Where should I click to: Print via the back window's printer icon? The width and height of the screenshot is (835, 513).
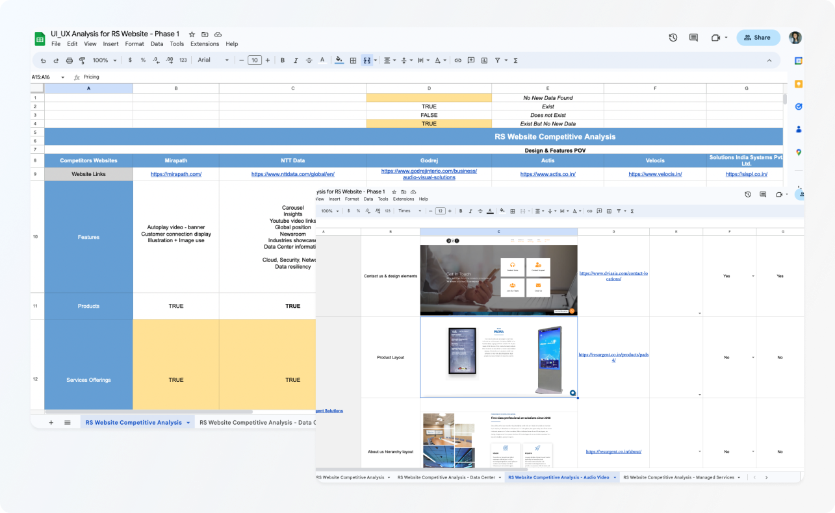click(69, 60)
